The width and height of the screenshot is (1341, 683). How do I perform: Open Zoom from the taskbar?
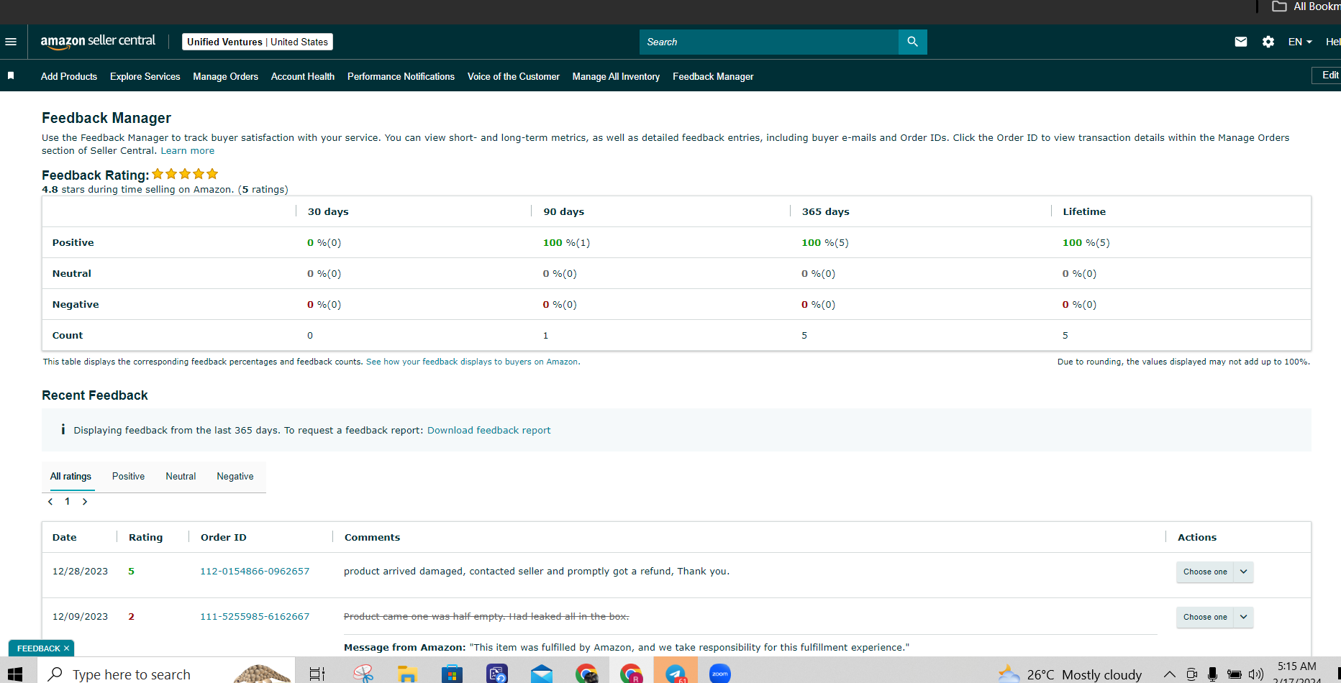(720, 674)
